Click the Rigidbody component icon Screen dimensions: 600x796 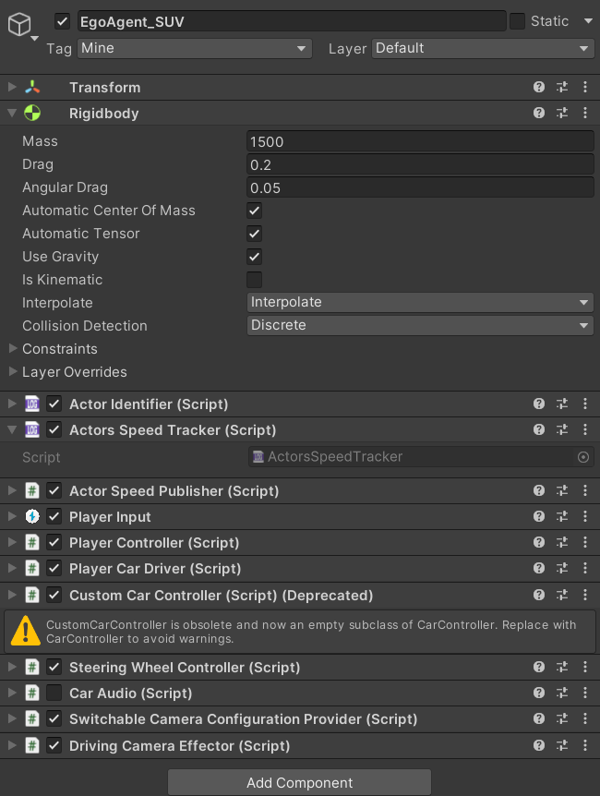pyautogui.click(x=32, y=113)
